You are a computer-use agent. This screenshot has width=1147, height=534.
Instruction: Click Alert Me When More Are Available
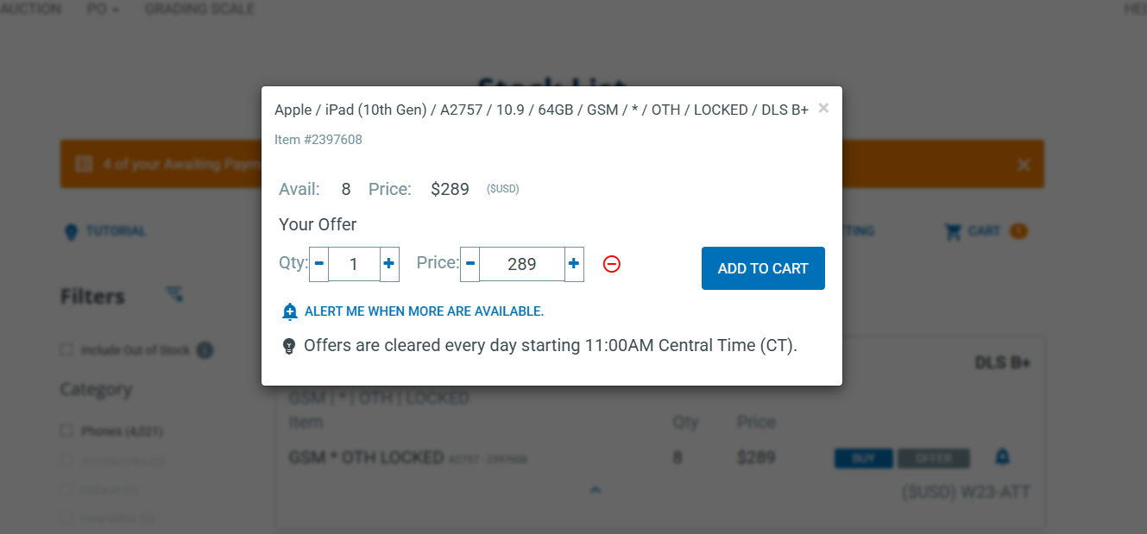point(424,311)
